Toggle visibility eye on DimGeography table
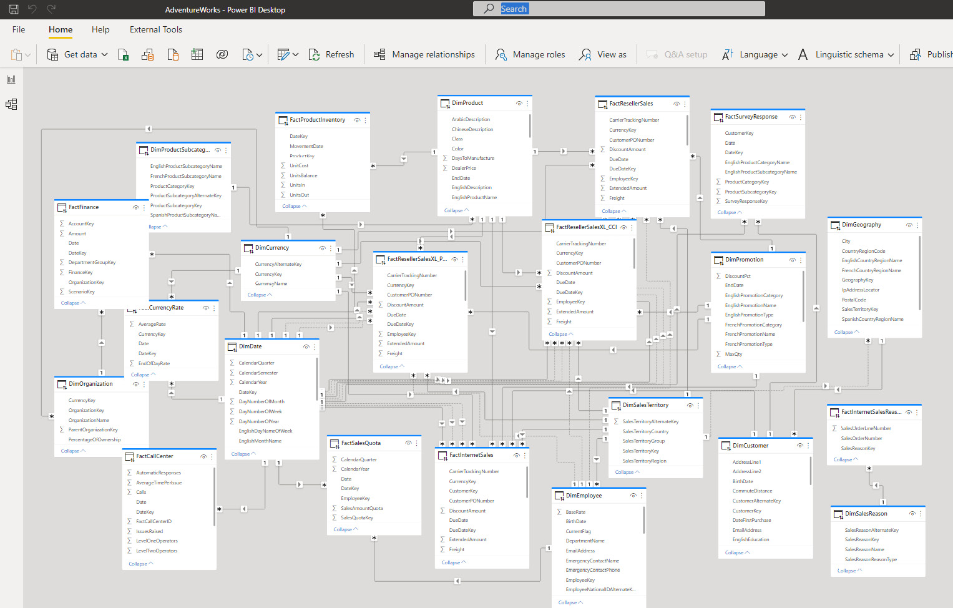The height and width of the screenshot is (608, 953). (x=909, y=225)
